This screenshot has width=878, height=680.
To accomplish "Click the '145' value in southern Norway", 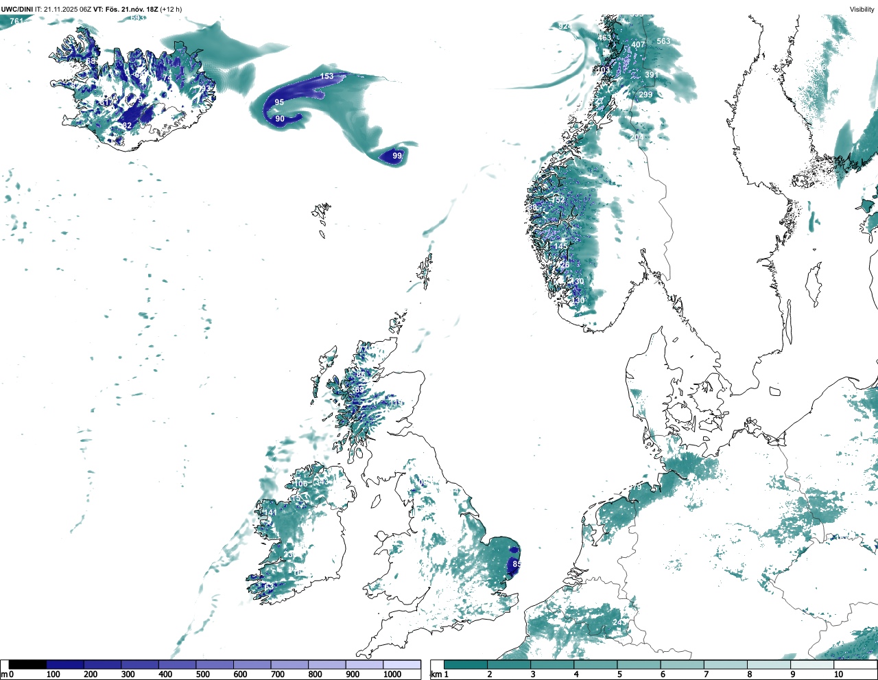I will [x=561, y=246].
